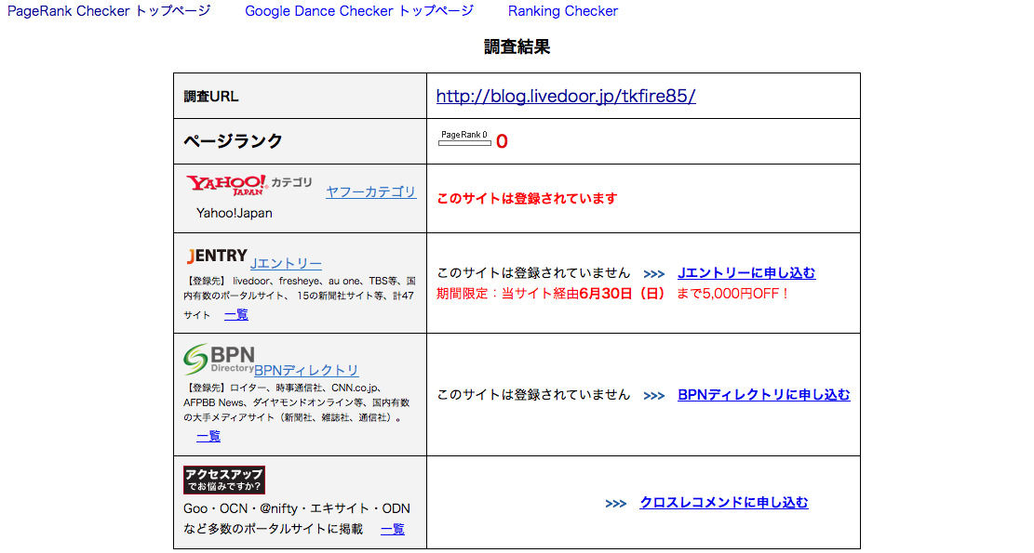
Task: Click the Yahoo! Japan カテゴリ logo
Action: pos(248,185)
